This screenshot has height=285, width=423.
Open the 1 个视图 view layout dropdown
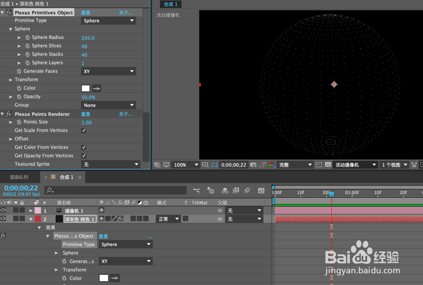click(x=394, y=165)
